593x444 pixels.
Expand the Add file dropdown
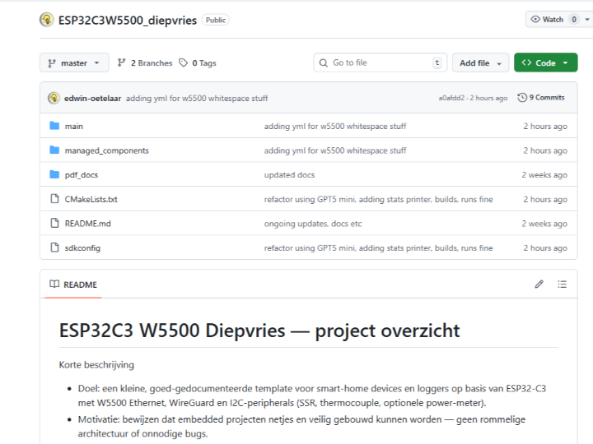pos(479,62)
